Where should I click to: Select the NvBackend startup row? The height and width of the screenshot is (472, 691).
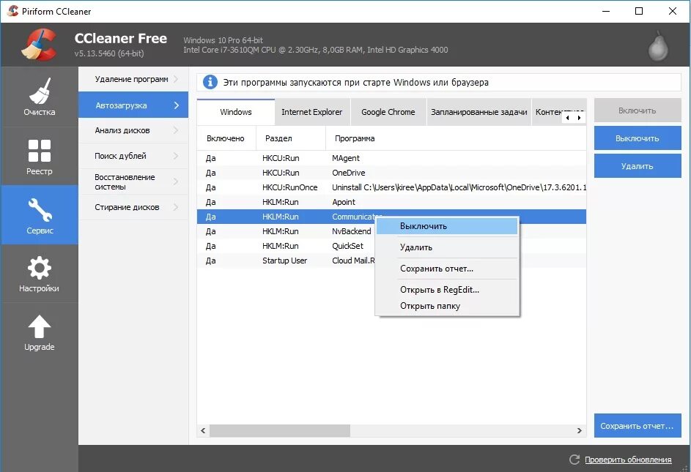pos(286,231)
